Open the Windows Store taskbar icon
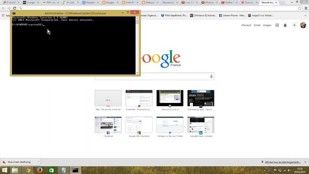 (x=51, y=170)
